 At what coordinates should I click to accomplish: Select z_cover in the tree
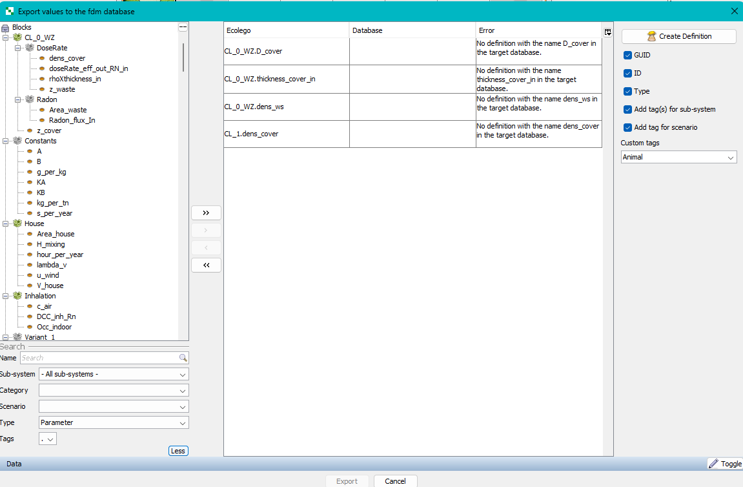49,131
